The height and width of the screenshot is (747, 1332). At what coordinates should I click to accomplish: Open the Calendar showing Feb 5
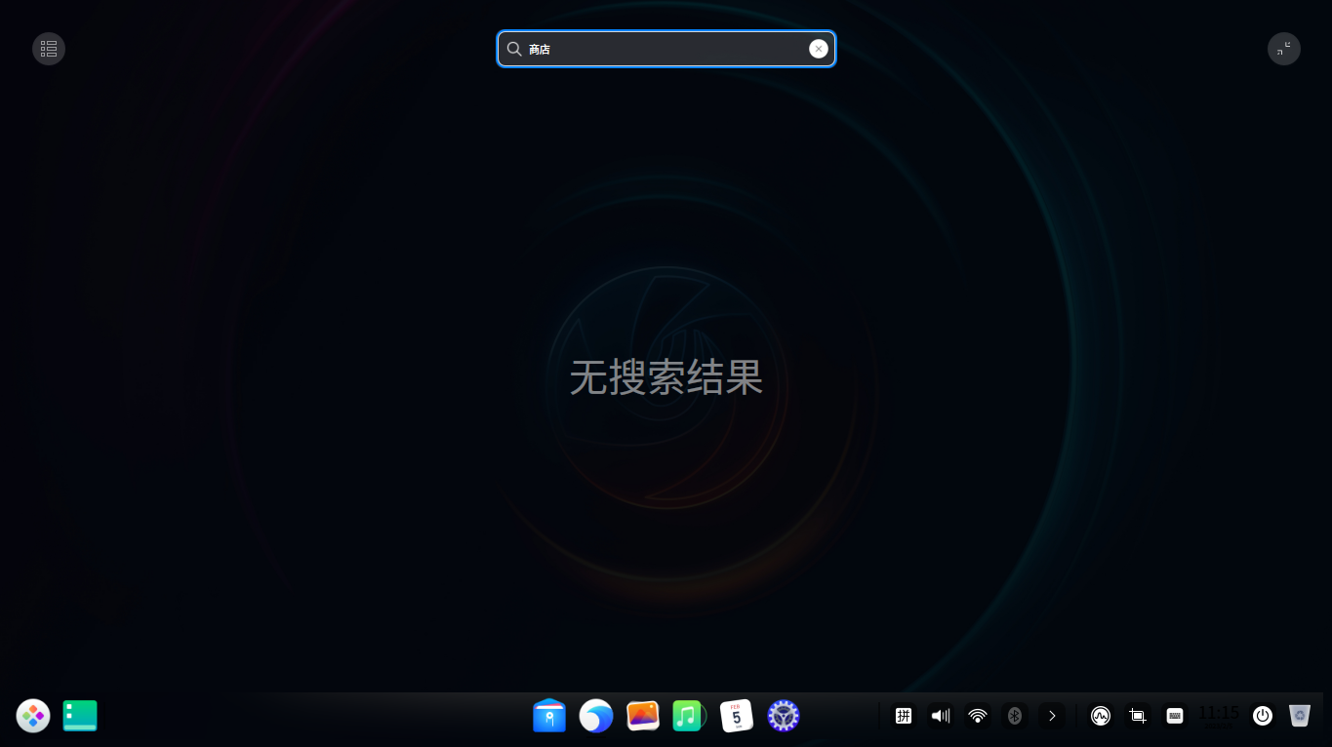tap(737, 716)
